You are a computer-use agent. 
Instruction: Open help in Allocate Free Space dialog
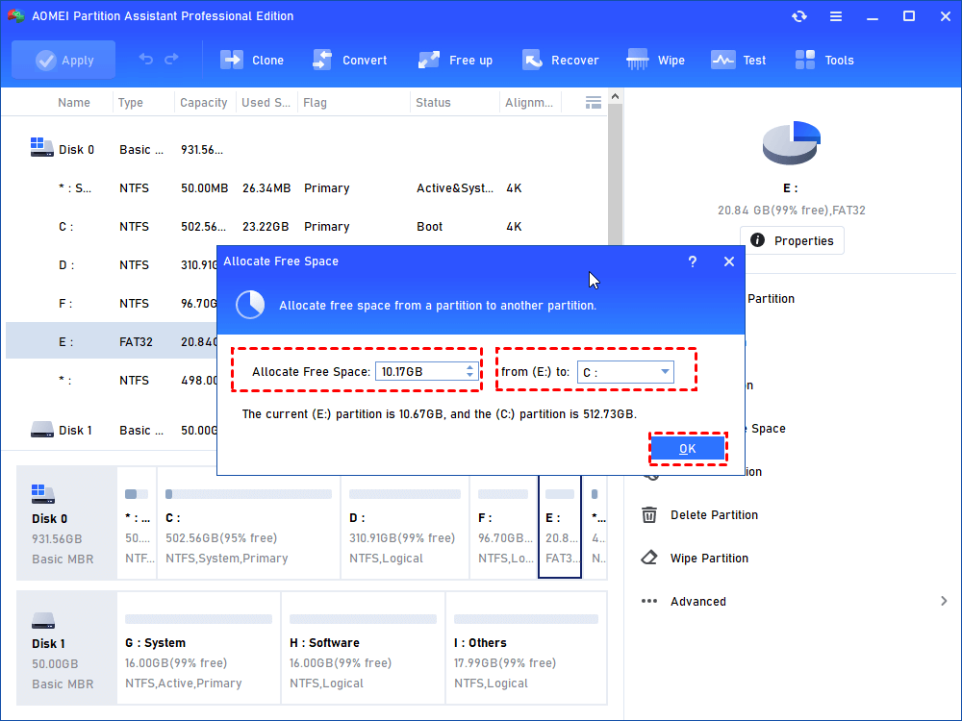click(x=693, y=261)
